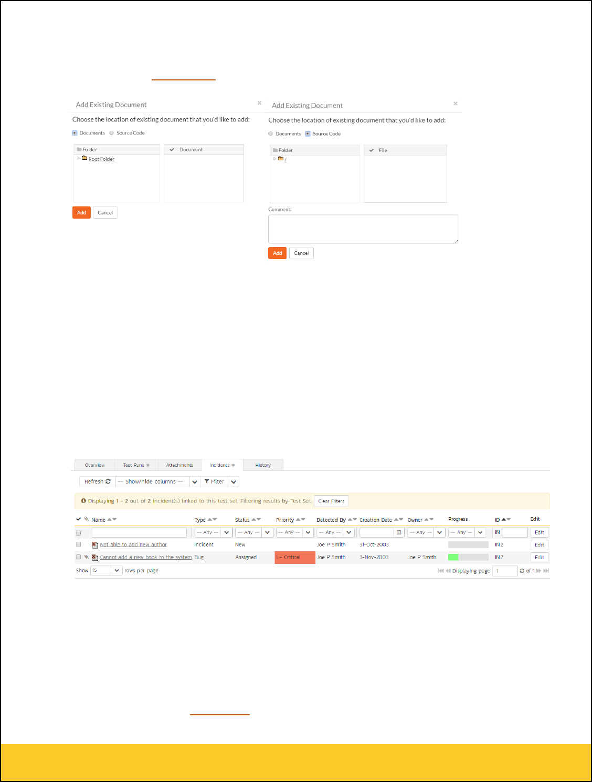Screen dimensions: 592x782
Task: Sort Creation Date ascending with up arrow
Action: point(396,520)
